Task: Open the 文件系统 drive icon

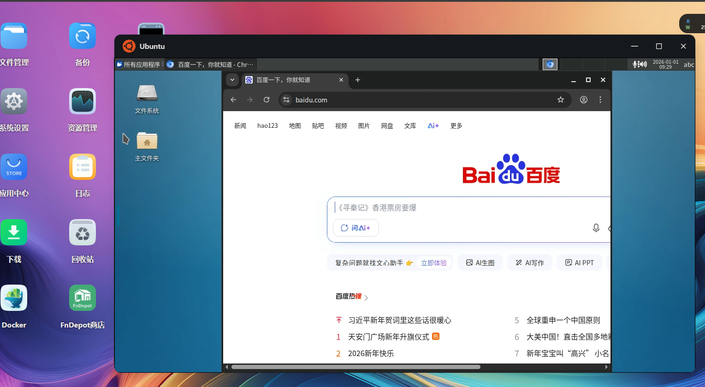Action: pyautogui.click(x=147, y=94)
